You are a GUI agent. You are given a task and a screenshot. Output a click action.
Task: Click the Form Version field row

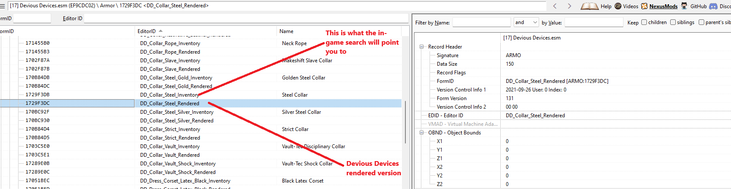(573, 98)
